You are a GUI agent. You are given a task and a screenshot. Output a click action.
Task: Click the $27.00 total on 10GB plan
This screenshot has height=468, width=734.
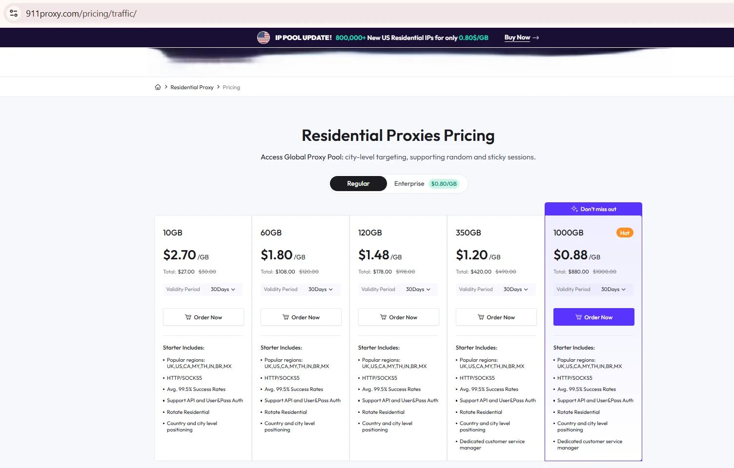pyautogui.click(x=186, y=272)
